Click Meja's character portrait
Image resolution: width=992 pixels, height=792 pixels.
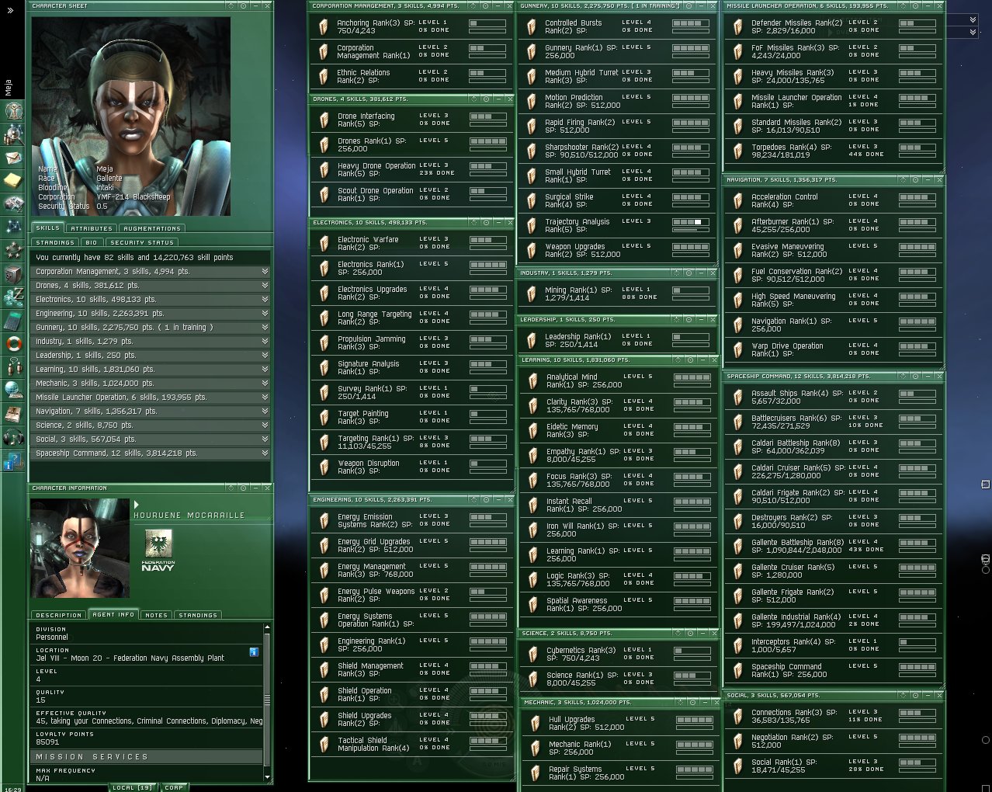coord(130,116)
